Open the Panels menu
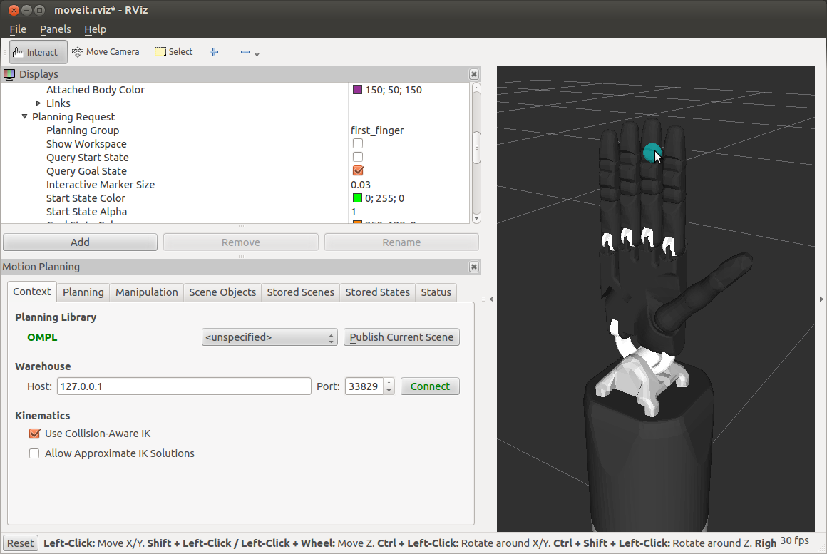The height and width of the screenshot is (554, 827). tap(56, 29)
